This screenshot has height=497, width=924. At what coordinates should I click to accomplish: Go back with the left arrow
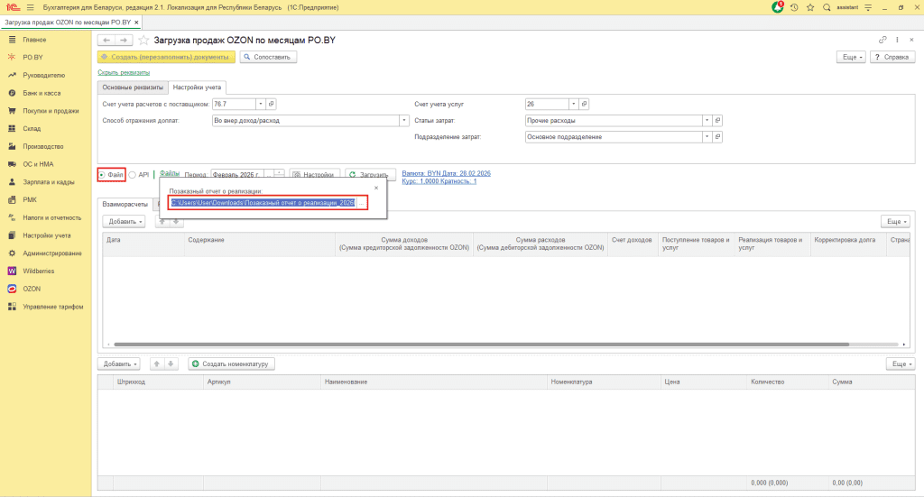coord(106,40)
